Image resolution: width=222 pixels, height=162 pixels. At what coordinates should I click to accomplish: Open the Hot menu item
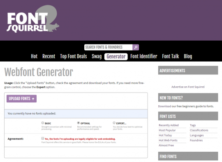(34, 56)
